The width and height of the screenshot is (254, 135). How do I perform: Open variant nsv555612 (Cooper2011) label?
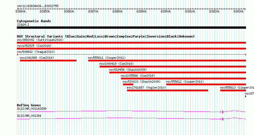pyautogui.click(x=185, y=82)
